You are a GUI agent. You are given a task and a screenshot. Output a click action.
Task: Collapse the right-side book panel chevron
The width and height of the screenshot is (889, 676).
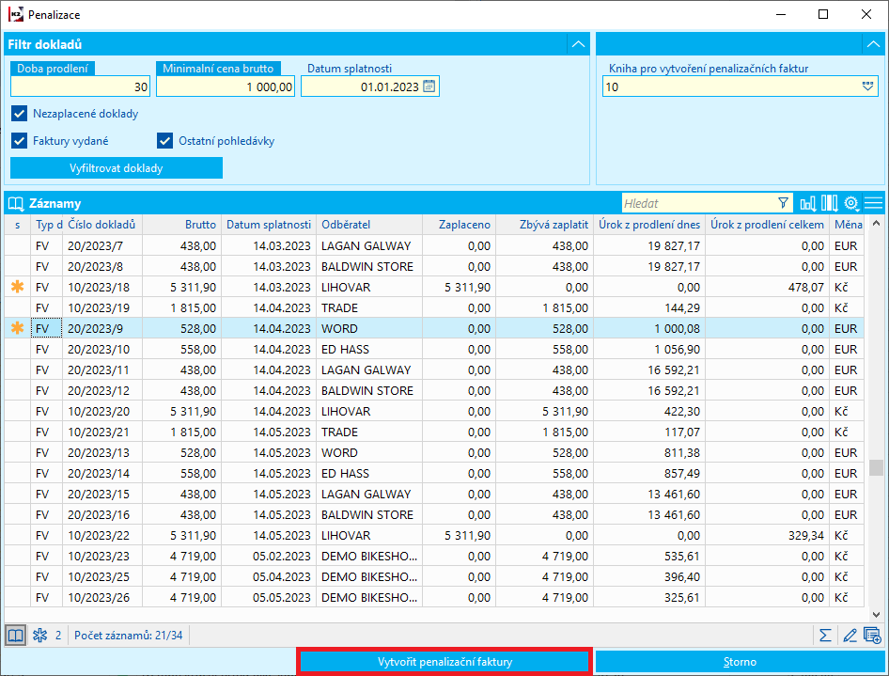pos(871,44)
